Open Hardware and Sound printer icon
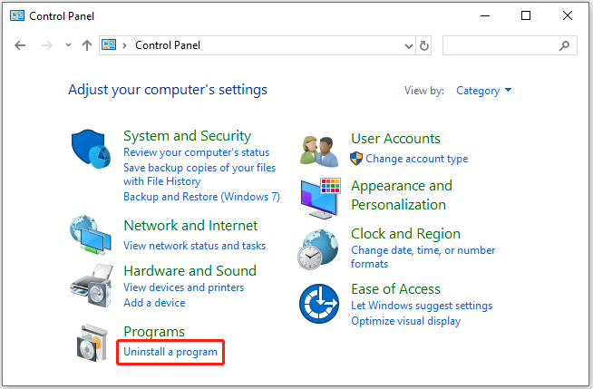Viewport: 593px width, 389px height. coord(92,286)
